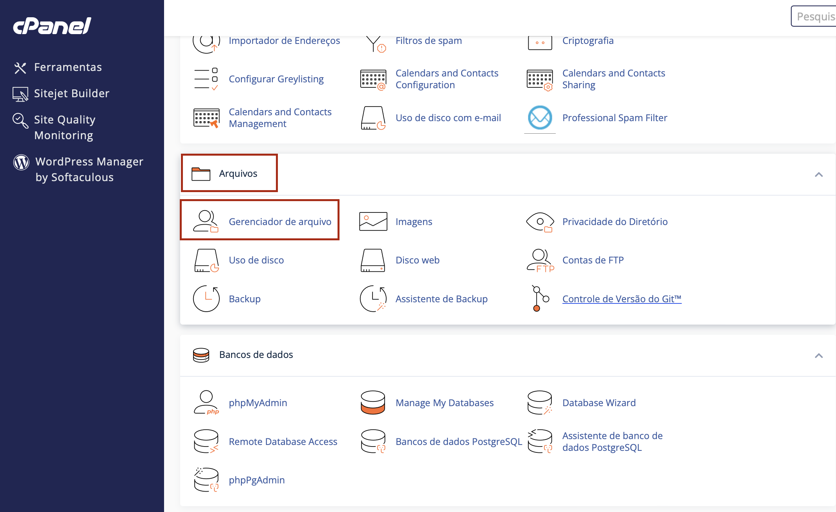The height and width of the screenshot is (512, 836).
Task: Open Manage My Databases link
Action: pos(444,403)
